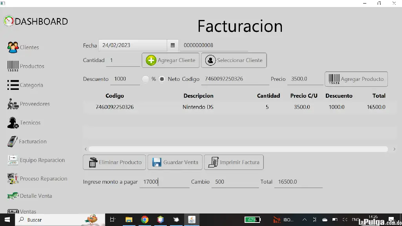Open Task View in taskbar
The image size is (402, 226).
point(112,220)
